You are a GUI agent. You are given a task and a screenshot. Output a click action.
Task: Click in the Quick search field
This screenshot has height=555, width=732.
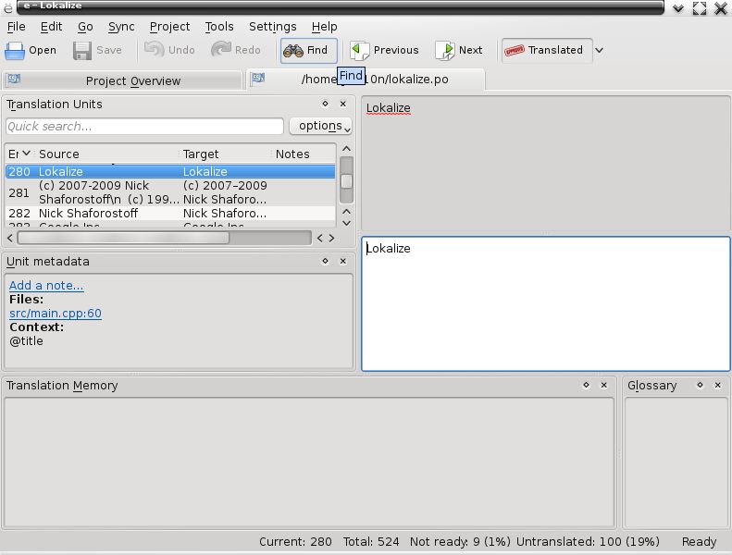click(x=144, y=126)
